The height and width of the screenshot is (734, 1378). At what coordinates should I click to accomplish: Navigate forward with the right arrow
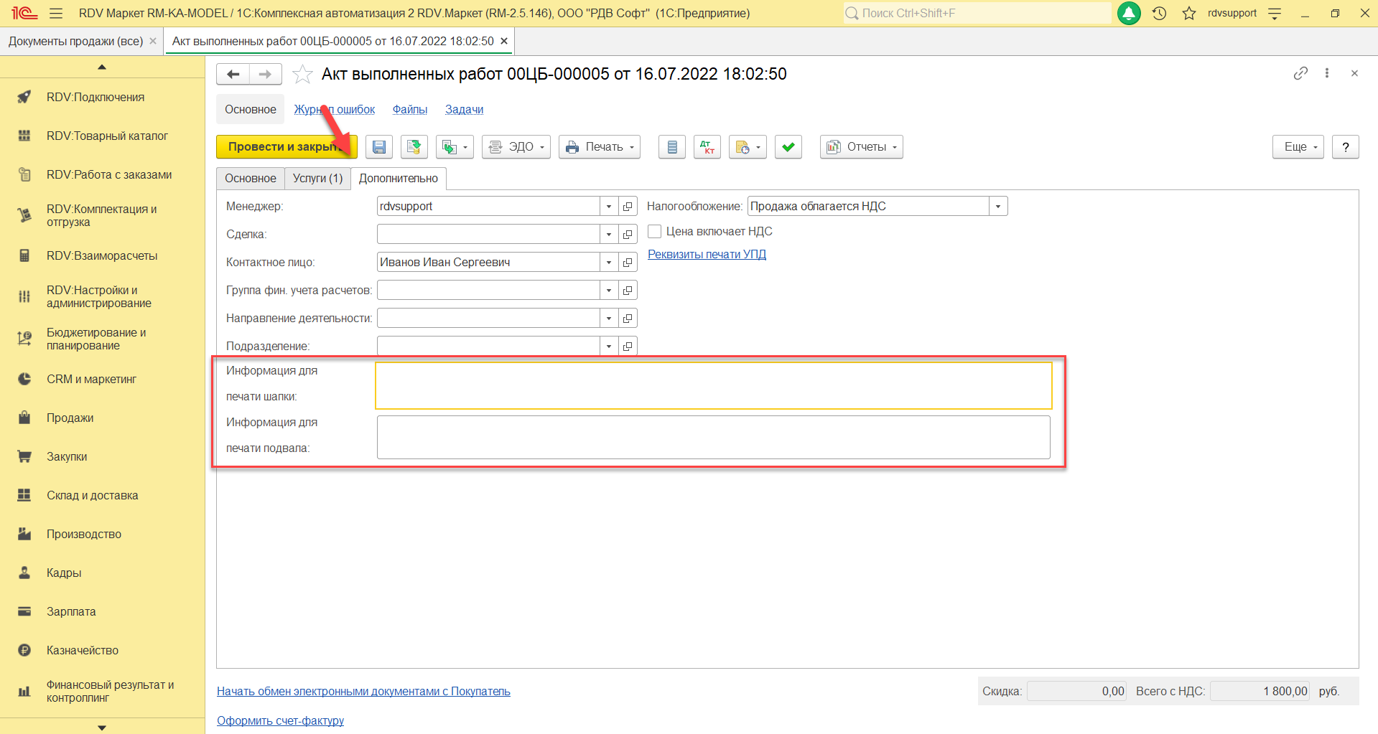[266, 74]
